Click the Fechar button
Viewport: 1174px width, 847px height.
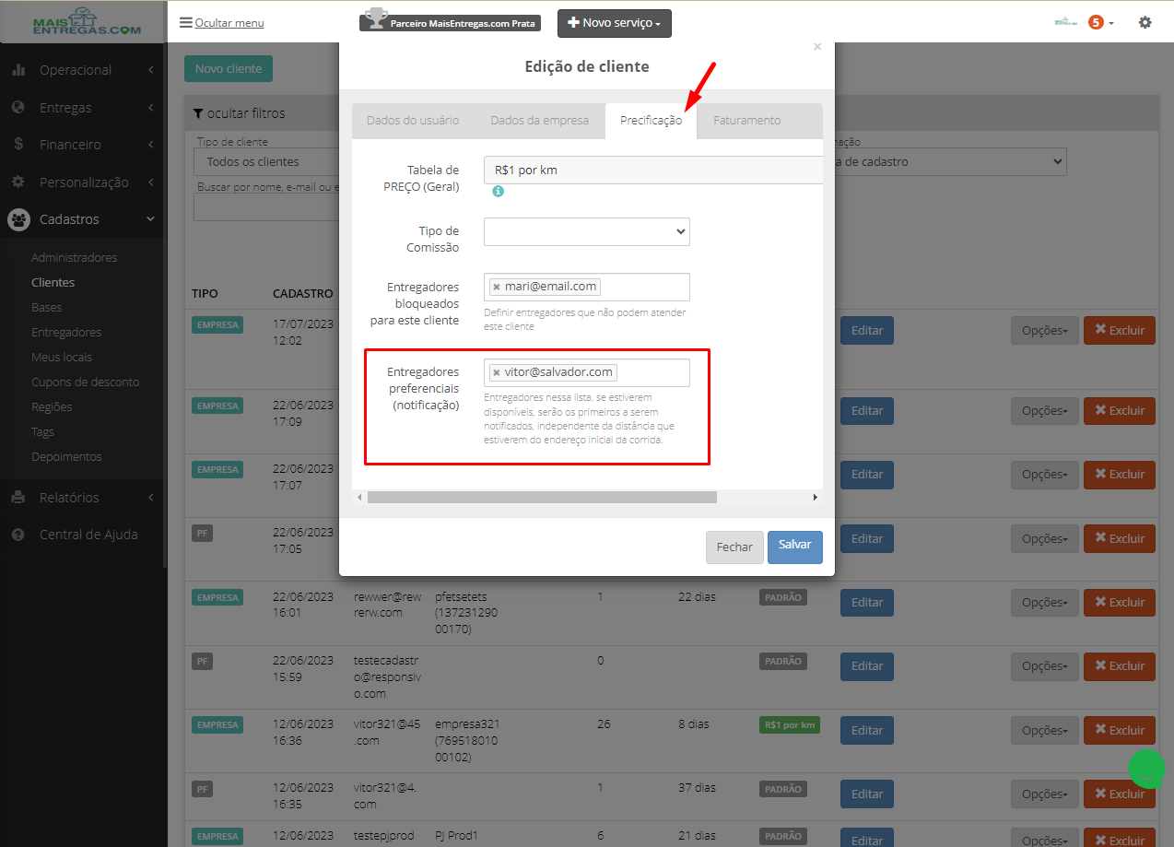[734, 547]
